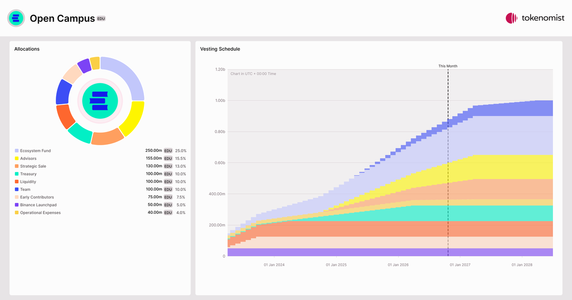Click the 40.00m Operational Expenses amount
572x300 pixels.
click(x=155, y=212)
